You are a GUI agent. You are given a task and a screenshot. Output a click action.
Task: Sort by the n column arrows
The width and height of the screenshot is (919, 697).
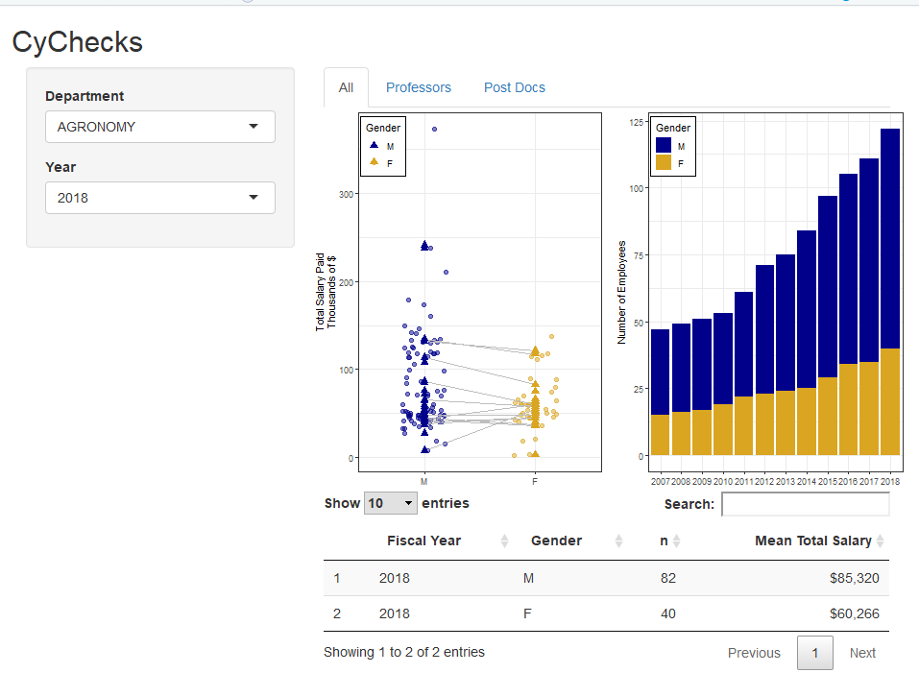coord(676,541)
